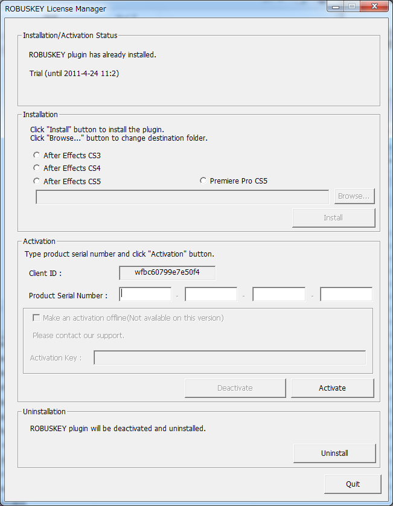Viewport: 393px width, 506px height.
Task: Focus the destination folder path field
Action: coord(182,197)
